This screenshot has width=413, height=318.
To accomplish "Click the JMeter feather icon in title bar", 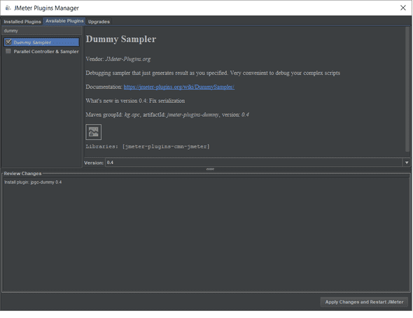I will click(8, 8).
